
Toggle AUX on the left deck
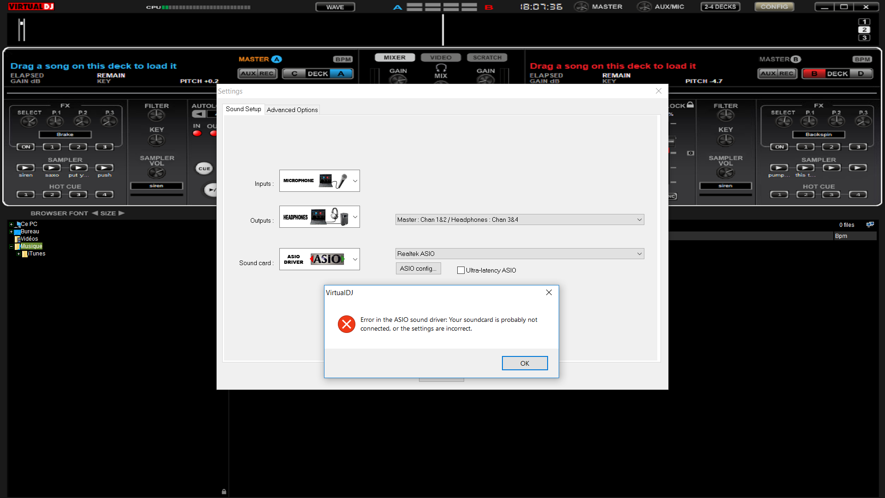click(248, 73)
